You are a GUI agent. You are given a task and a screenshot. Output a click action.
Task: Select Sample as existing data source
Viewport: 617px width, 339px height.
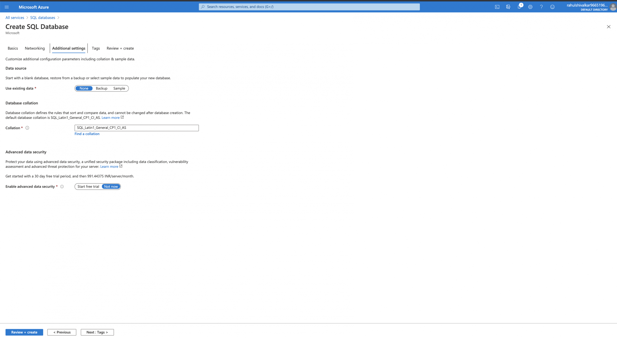(119, 88)
